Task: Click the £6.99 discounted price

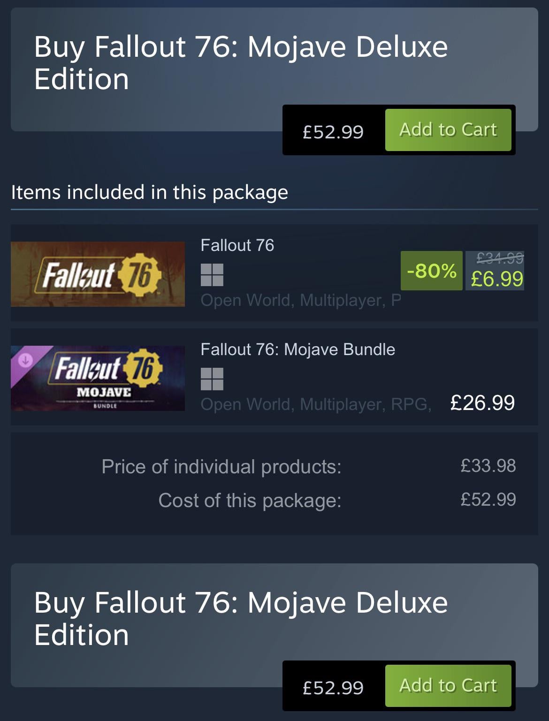Action: [x=496, y=279]
